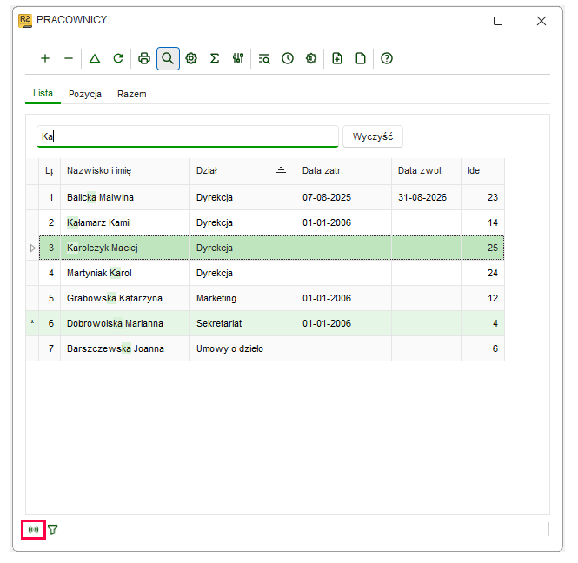Open the sliders adjustment settings
The width and height of the screenshot is (578, 563).
click(238, 58)
